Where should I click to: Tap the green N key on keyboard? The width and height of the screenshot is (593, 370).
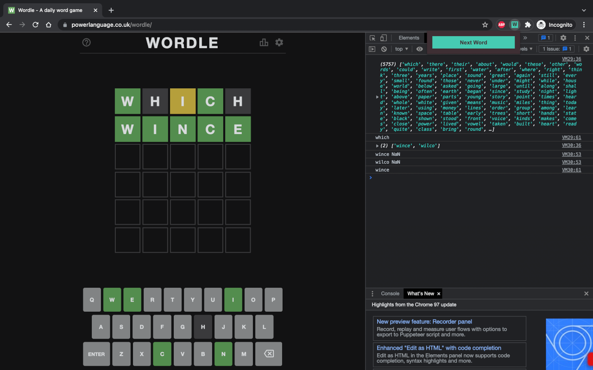pos(223,354)
